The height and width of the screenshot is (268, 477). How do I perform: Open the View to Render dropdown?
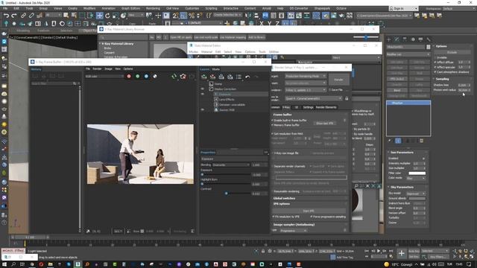313,98
